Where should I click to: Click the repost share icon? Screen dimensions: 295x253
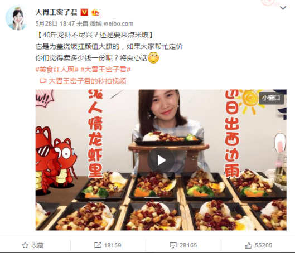pyautogui.click(x=98, y=245)
